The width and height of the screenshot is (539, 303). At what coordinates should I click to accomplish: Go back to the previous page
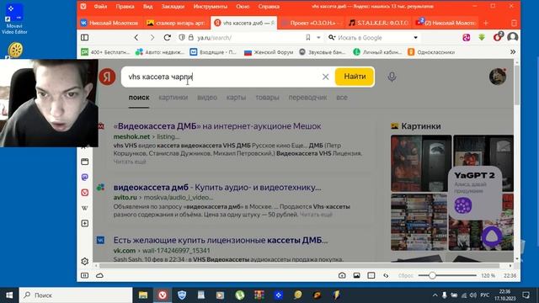[136, 37]
